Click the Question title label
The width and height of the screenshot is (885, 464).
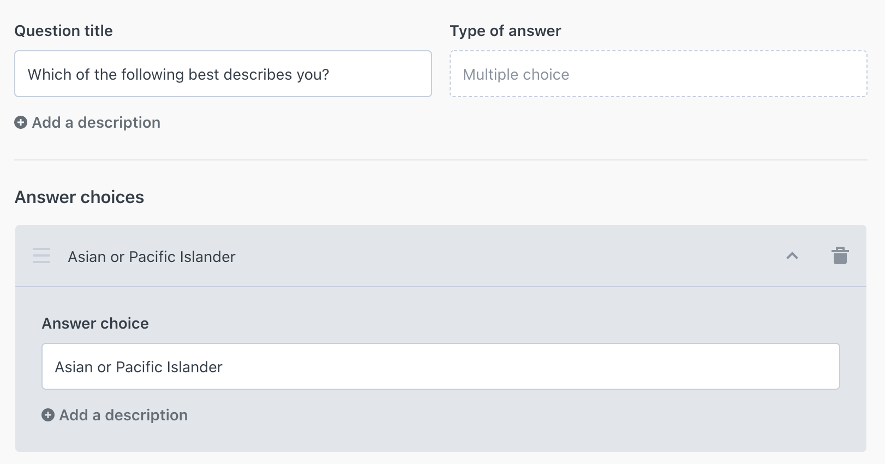pos(64,31)
